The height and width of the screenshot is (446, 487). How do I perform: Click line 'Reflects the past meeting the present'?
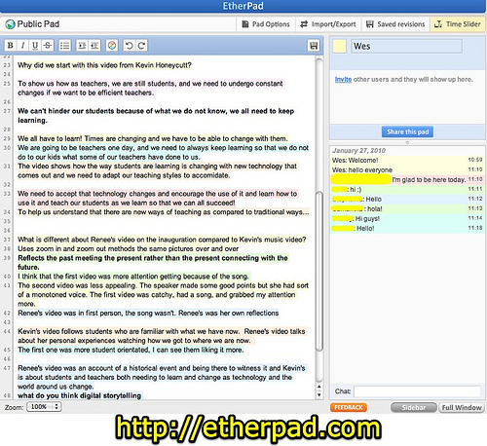(153, 263)
